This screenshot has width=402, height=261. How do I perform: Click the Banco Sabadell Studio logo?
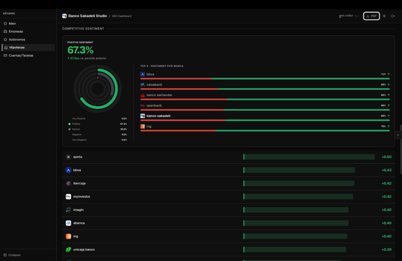pyautogui.click(x=64, y=16)
